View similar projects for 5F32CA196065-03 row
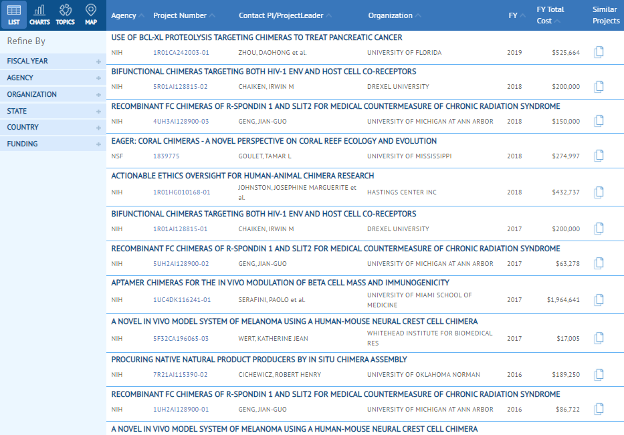This screenshot has width=624, height=435. click(x=599, y=338)
